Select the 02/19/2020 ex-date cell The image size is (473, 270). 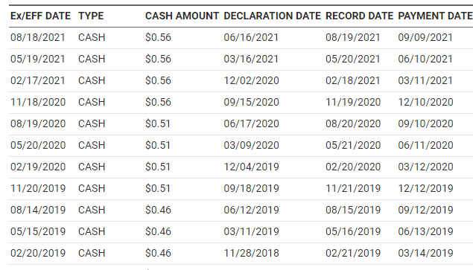pos(38,167)
